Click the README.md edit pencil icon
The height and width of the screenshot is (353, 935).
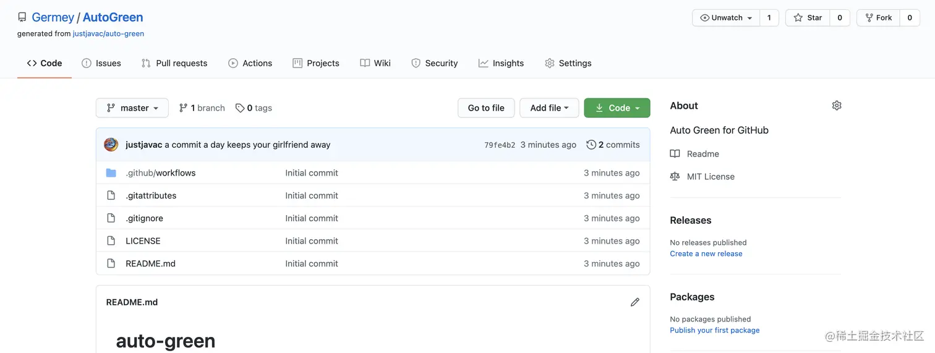coord(634,302)
